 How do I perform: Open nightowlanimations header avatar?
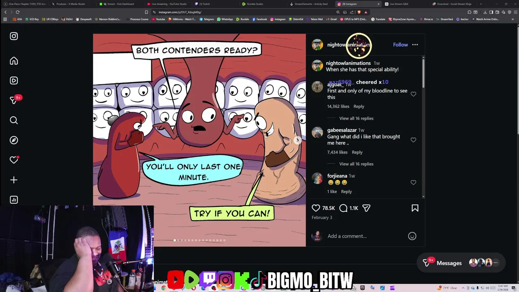point(317,45)
